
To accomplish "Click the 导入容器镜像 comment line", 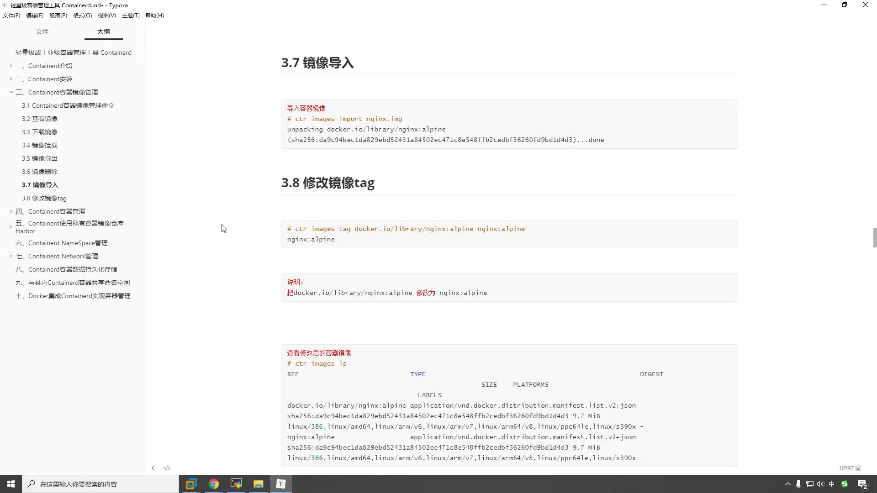I will pyautogui.click(x=306, y=108).
